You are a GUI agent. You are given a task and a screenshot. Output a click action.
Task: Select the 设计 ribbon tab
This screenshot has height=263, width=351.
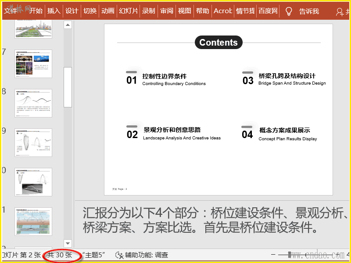pos(72,11)
